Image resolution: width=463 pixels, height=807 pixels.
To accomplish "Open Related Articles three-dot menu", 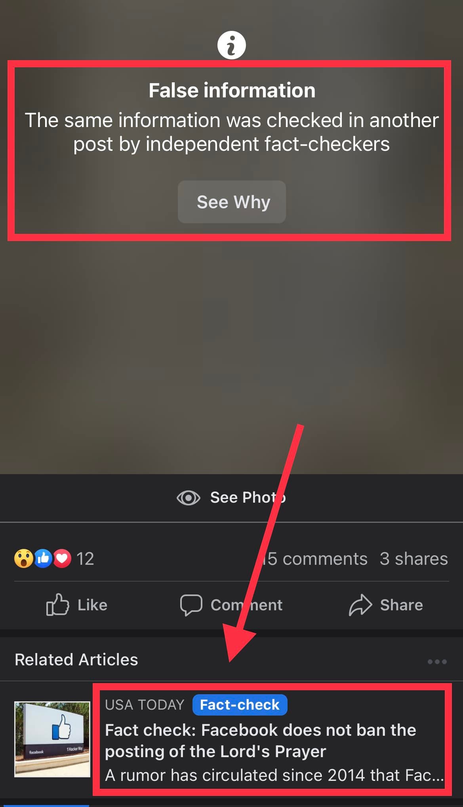I will click(x=437, y=661).
